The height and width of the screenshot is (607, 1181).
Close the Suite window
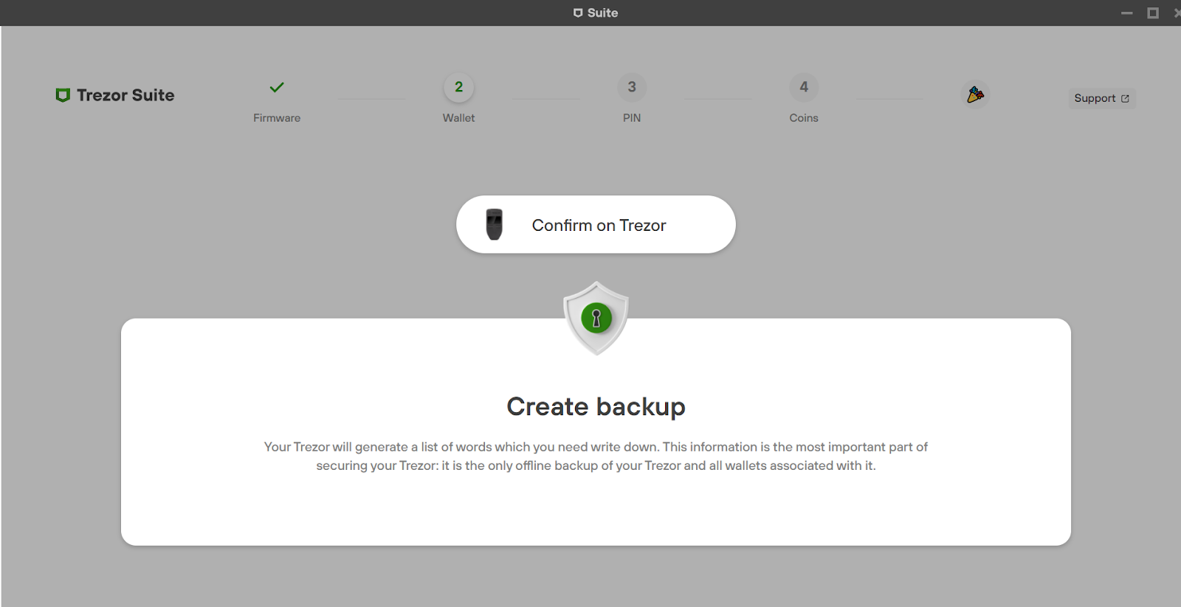tap(1177, 13)
